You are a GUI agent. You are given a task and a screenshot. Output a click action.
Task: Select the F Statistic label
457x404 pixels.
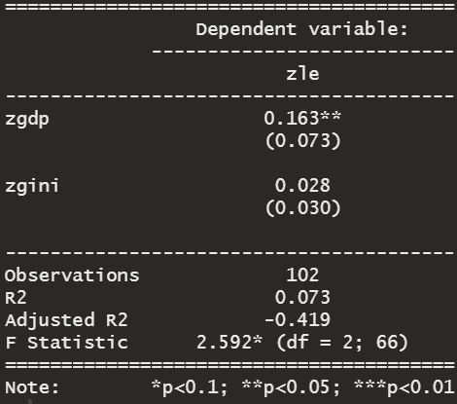click(x=66, y=343)
